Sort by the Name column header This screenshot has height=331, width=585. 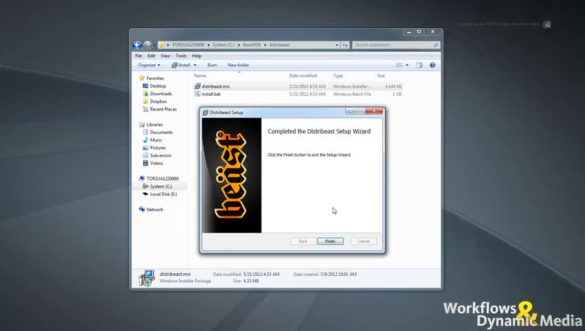[200, 76]
